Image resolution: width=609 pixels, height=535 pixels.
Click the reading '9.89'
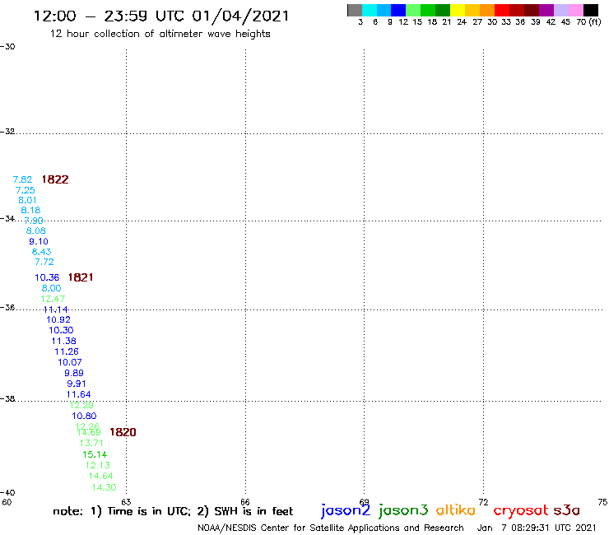point(74,374)
